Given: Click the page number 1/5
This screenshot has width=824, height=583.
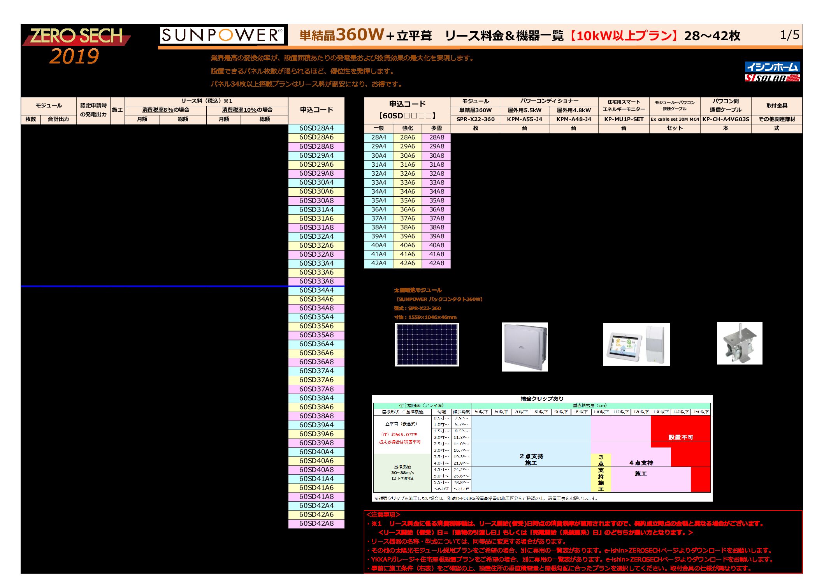Looking at the screenshot, I should tap(790, 35).
